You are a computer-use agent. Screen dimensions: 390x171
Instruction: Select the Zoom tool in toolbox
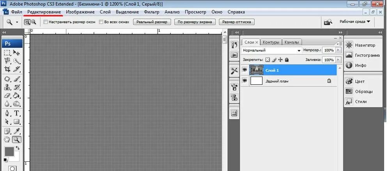pyautogui.click(x=16, y=140)
